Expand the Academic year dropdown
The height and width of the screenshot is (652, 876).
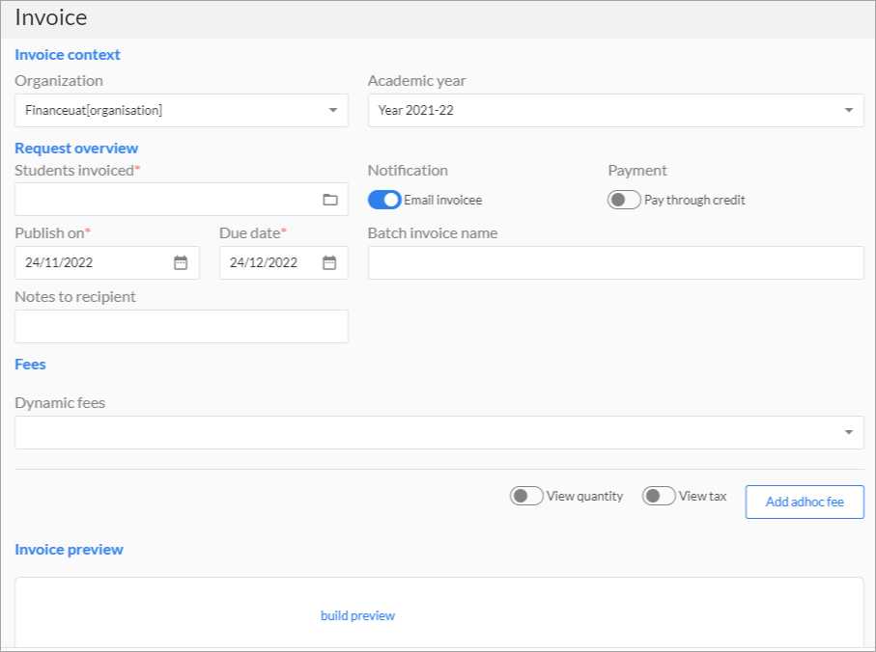[x=615, y=110]
